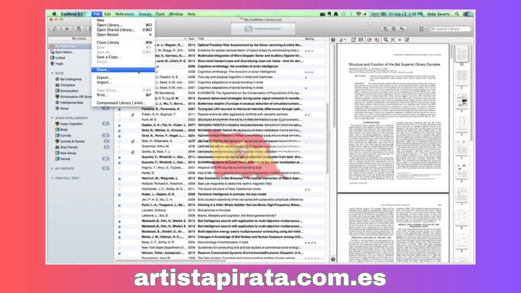The image size is (521, 293).
Task: Click the play arrow in the PDF toolbar
Action: (399, 39)
